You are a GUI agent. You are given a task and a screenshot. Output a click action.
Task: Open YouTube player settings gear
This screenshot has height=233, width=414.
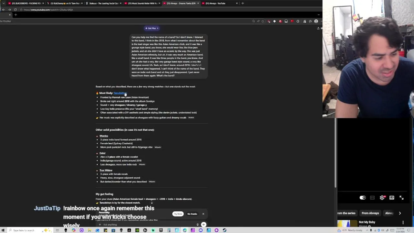click(x=382, y=198)
